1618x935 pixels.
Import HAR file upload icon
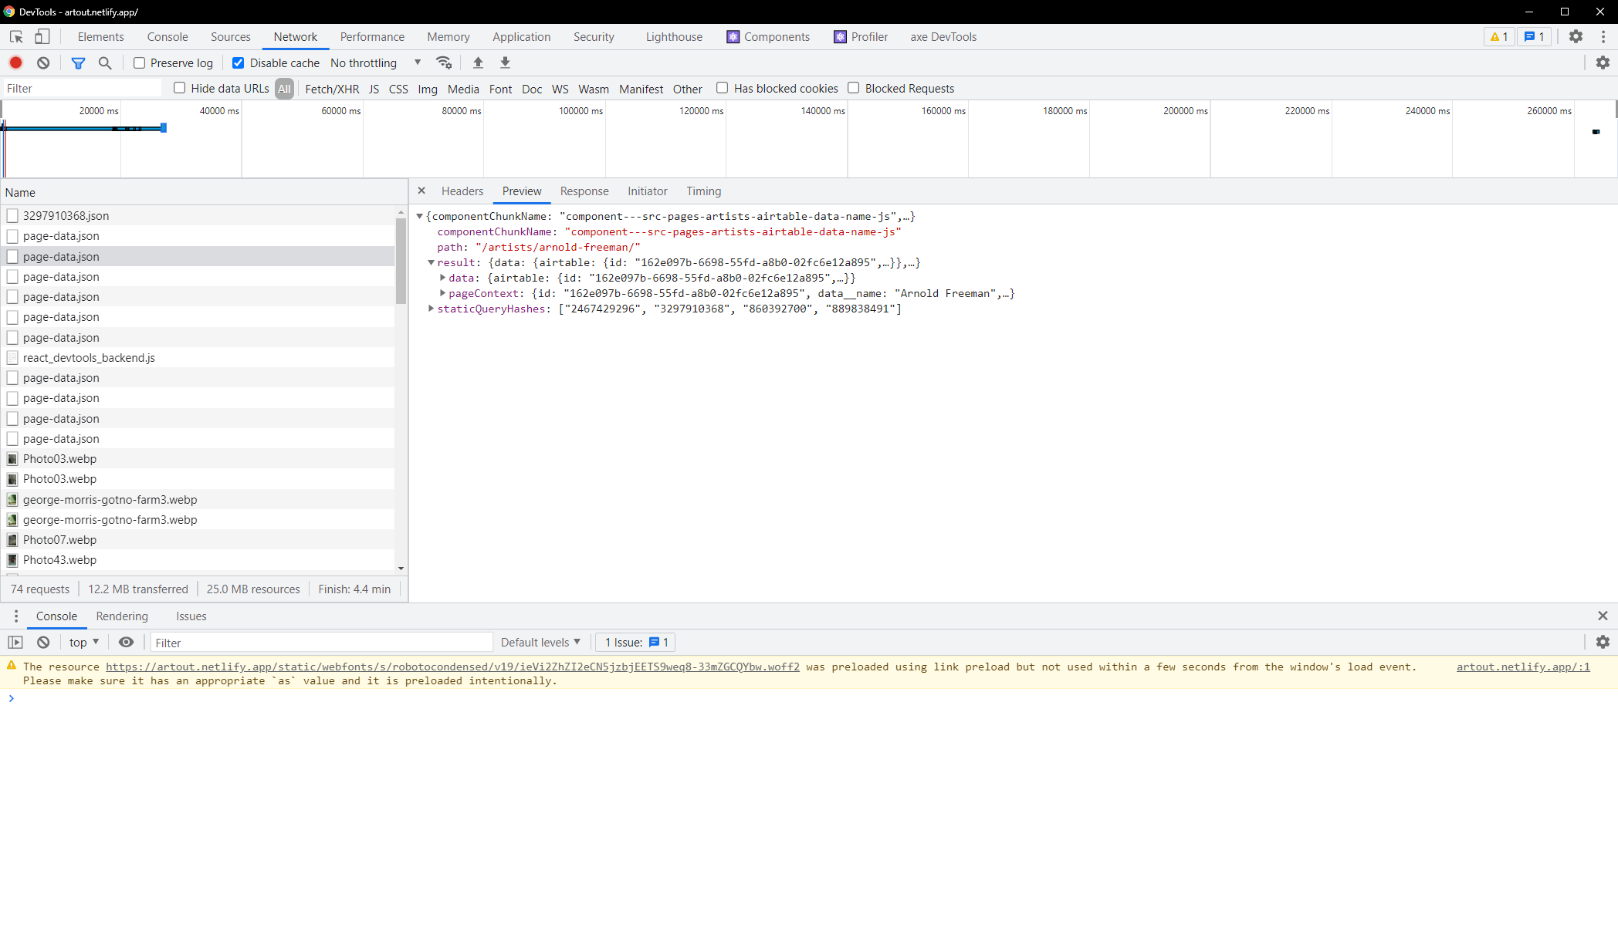tap(478, 62)
